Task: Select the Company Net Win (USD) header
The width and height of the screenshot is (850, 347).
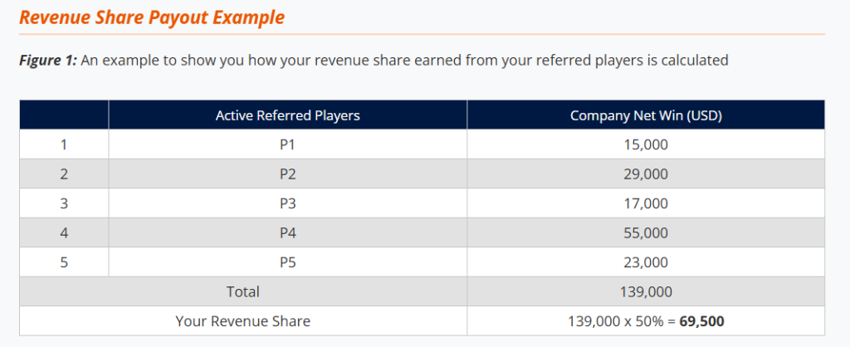Action: [646, 115]
